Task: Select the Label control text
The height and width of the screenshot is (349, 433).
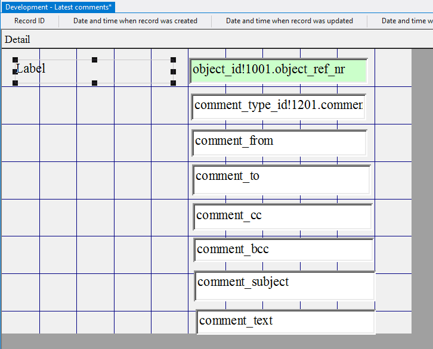Action: (x=31, y=68)
